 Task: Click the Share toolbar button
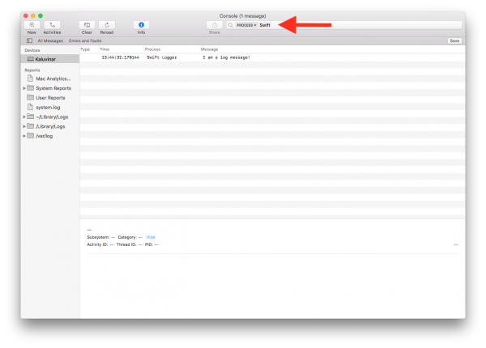point(215,25)
